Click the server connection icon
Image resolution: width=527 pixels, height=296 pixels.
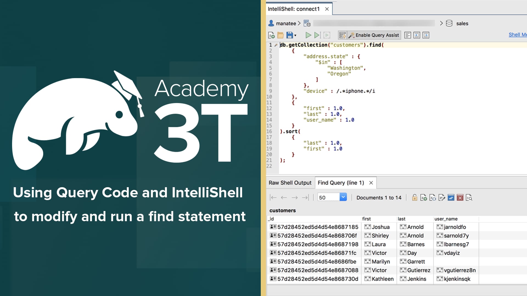pyautogui.click(x=307, y=23)
